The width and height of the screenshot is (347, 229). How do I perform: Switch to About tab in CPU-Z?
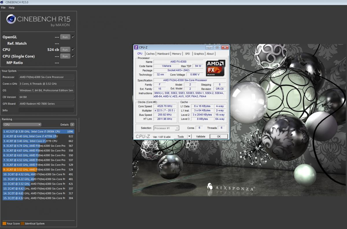(x=210, y=54)
